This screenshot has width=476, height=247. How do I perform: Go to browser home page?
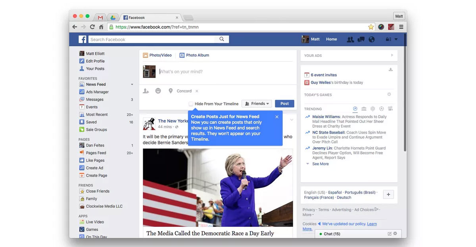pyautogui.click(x=101, y=27)
